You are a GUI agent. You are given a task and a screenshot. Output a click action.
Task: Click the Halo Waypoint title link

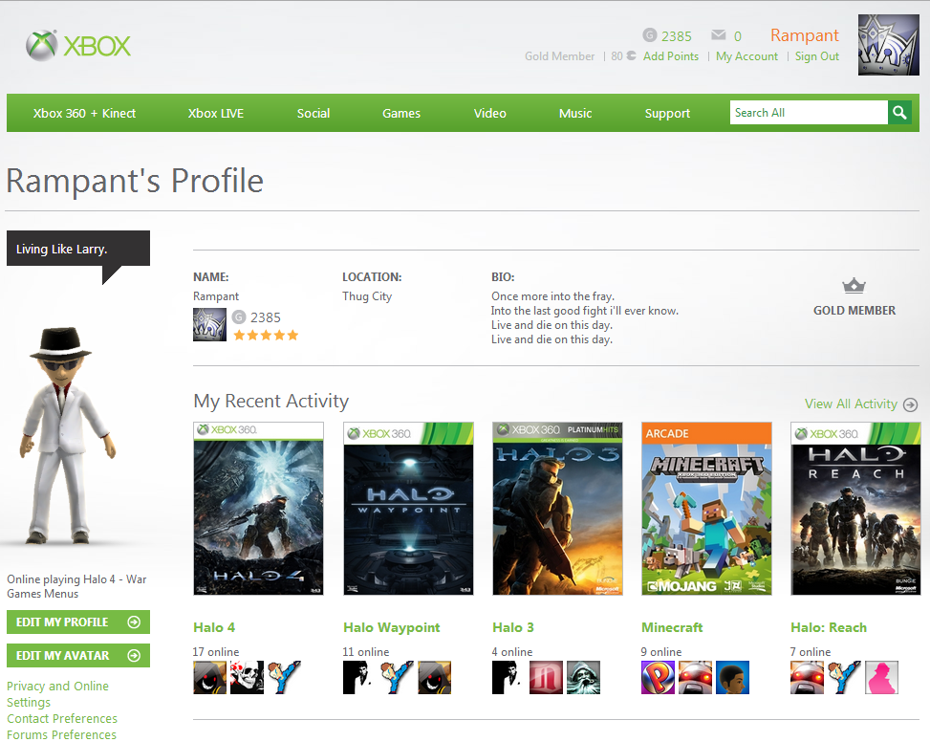(x=392, y=627)
